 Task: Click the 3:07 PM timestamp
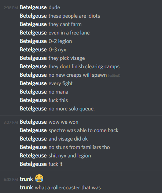coord(11,122)
